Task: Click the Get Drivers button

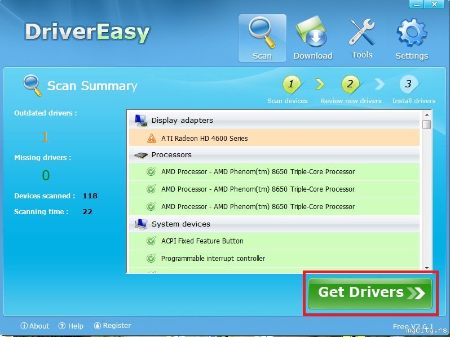Action: click(370, 293)
